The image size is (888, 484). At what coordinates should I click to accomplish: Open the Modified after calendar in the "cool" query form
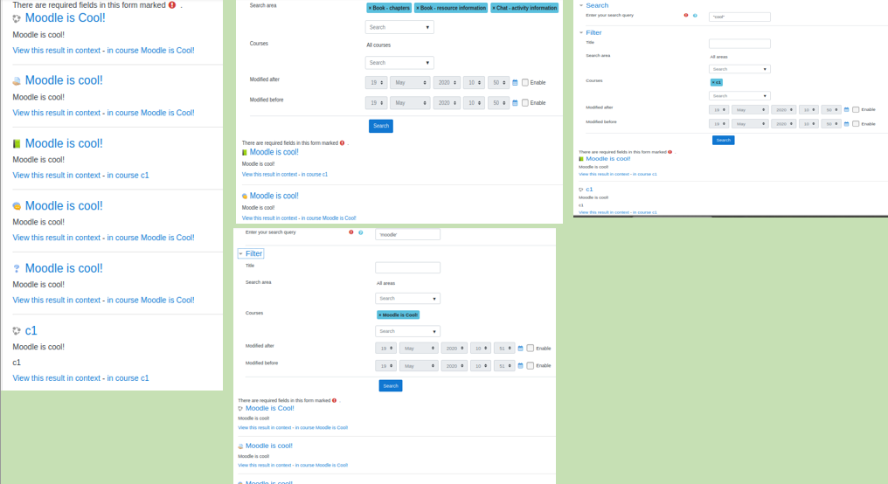point(847,110)
